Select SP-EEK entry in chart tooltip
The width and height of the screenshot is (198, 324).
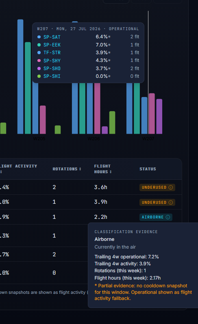pos(88,45)
